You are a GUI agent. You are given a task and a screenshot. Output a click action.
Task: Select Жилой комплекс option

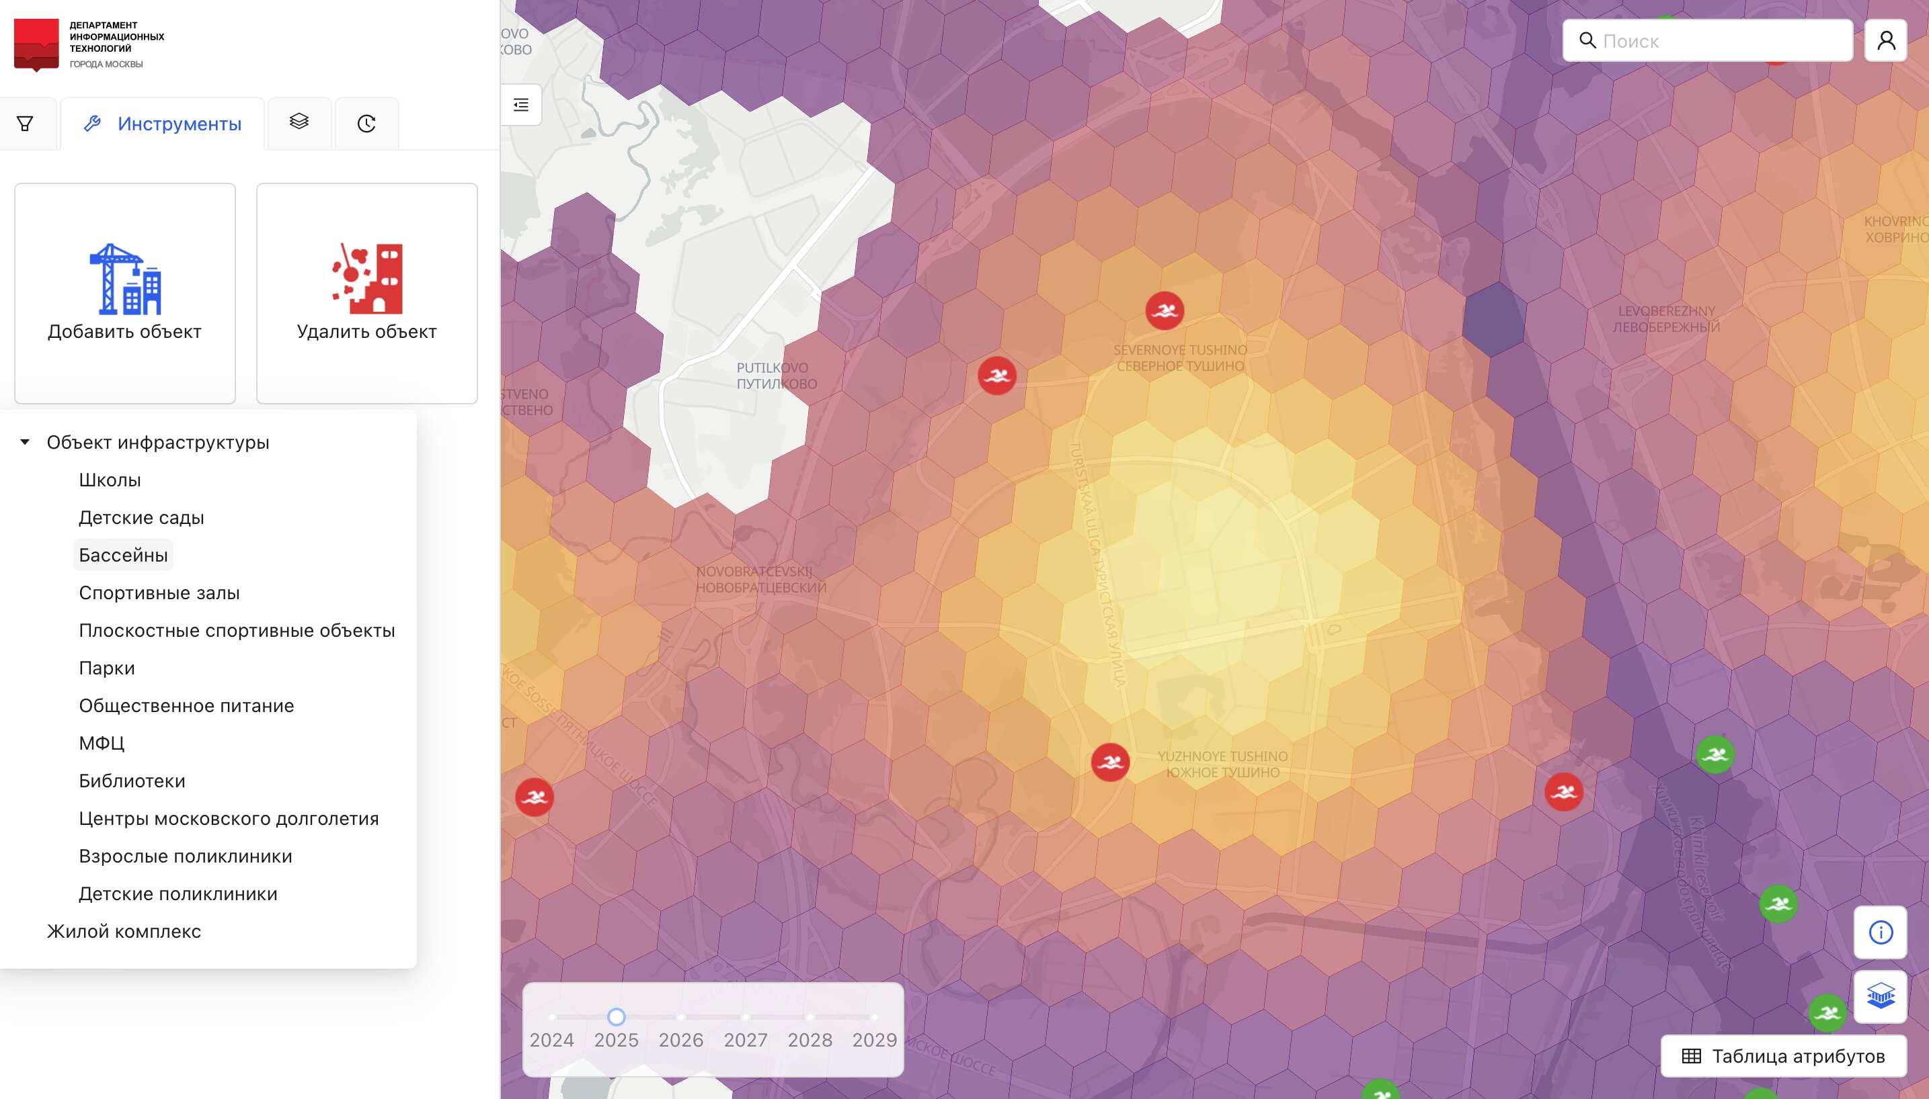pyautogui.click(x=124, y=932)
